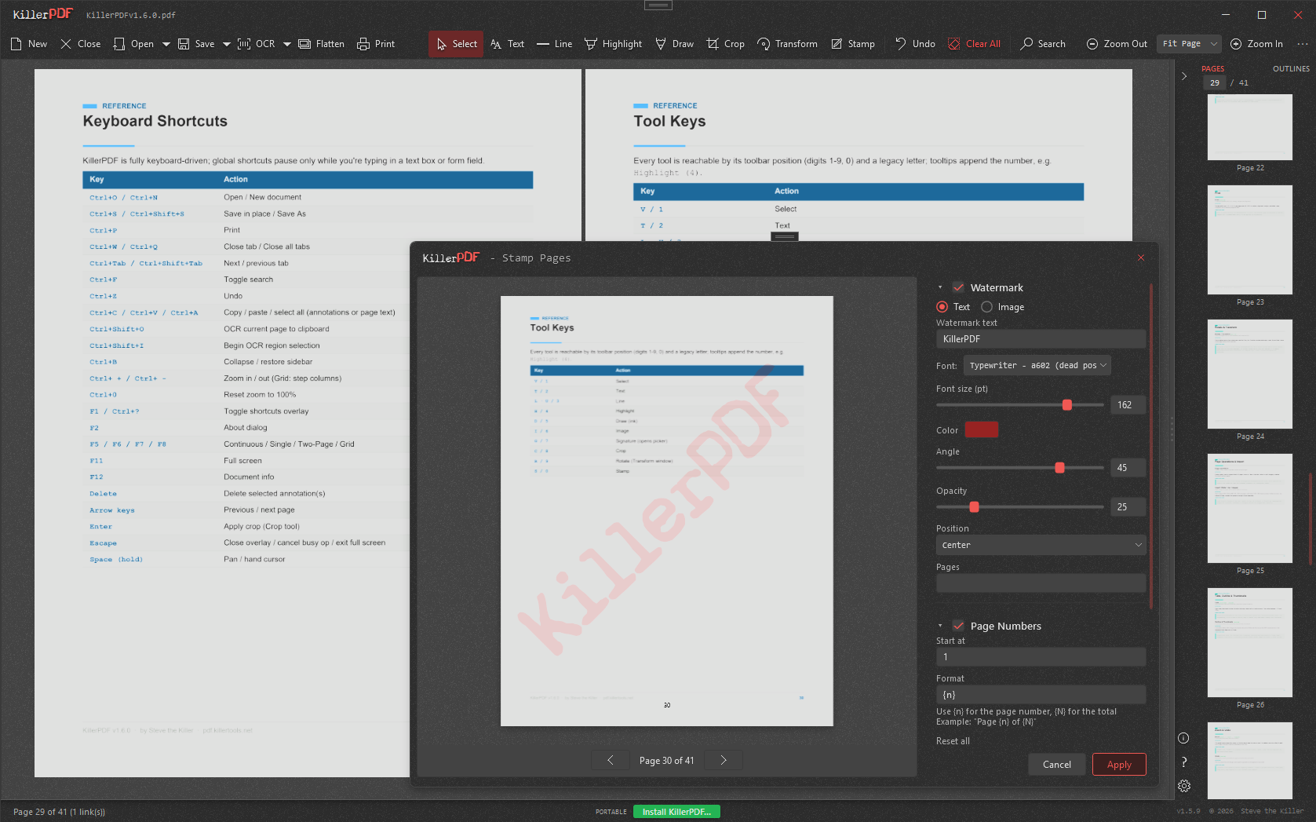Viewport: 1316px width, 822px height.
Task: Click the Save toolbar button
Action: (x=196, y=44)
